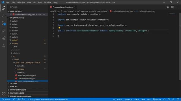Synchronize changes from status bar
Image resolution: width=181 pixels, height=101 pixels.
point(14,99)
